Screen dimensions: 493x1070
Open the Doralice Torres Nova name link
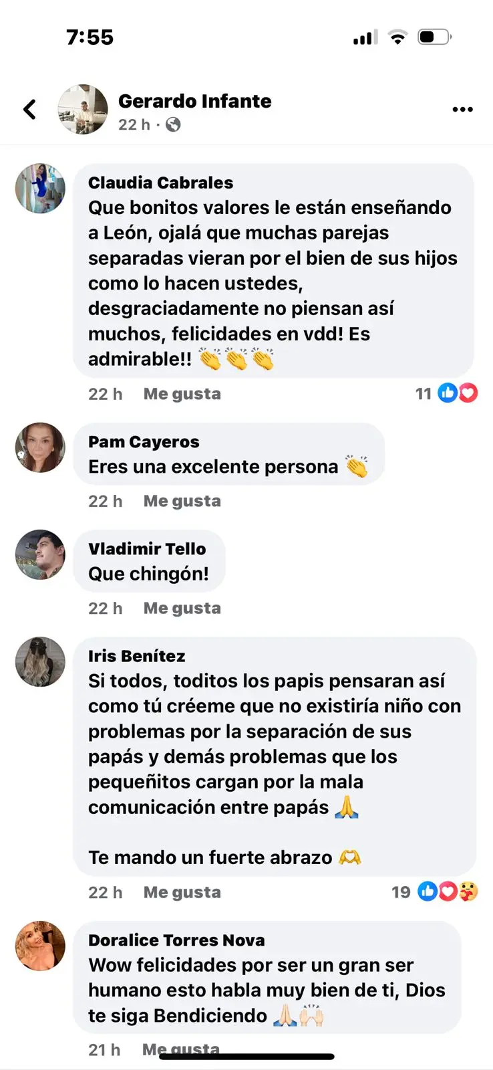176,940
